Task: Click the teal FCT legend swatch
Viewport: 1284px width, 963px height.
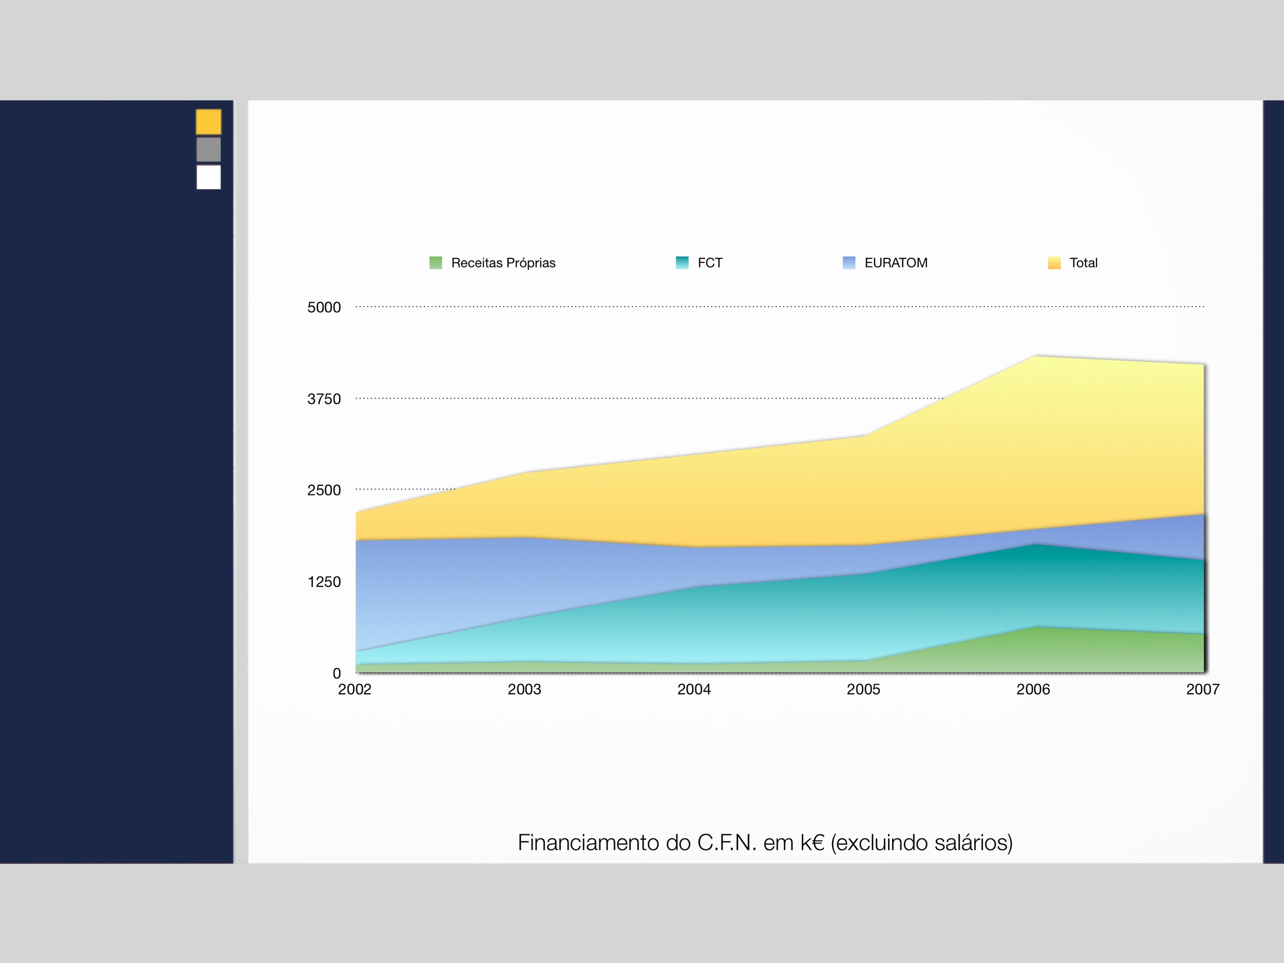Action: (x=682, y=263)
